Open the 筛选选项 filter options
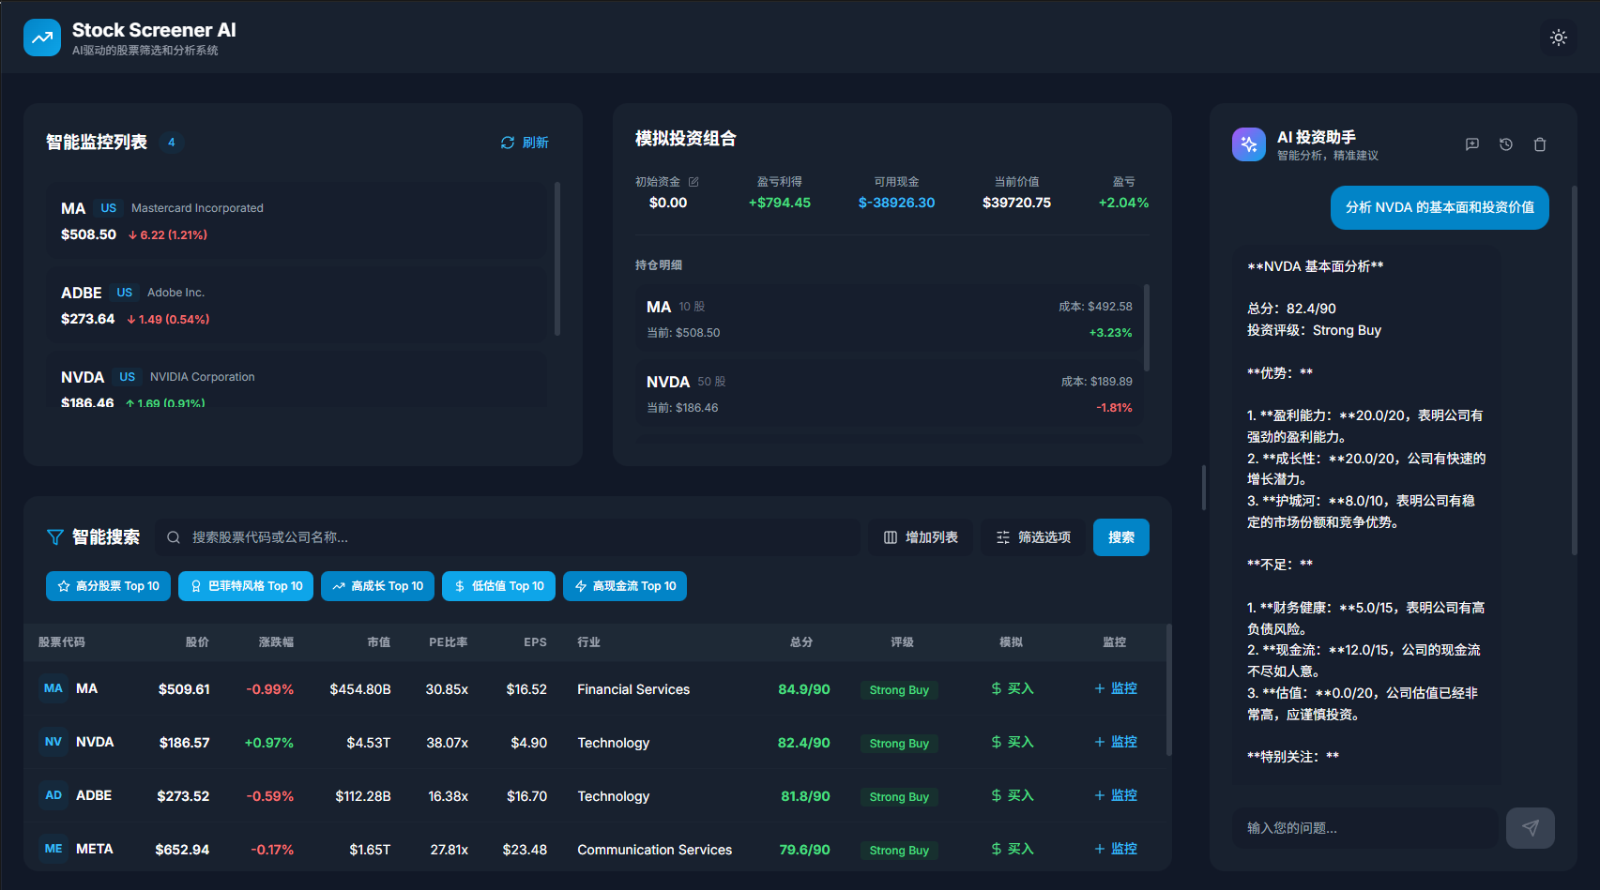 click(x=1032, y=537)
